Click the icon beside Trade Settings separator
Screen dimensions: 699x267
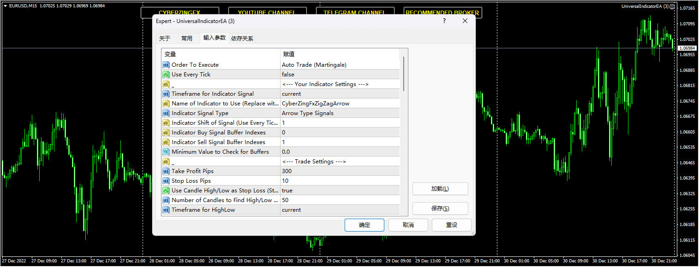(x=166, y=162)
